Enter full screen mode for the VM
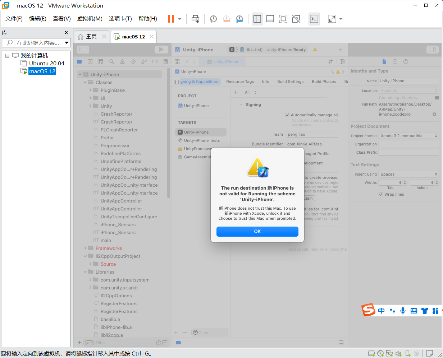Image resolution: width=443 pixels, height=358 pixels. pyautogui.click(x=283, y=19)
